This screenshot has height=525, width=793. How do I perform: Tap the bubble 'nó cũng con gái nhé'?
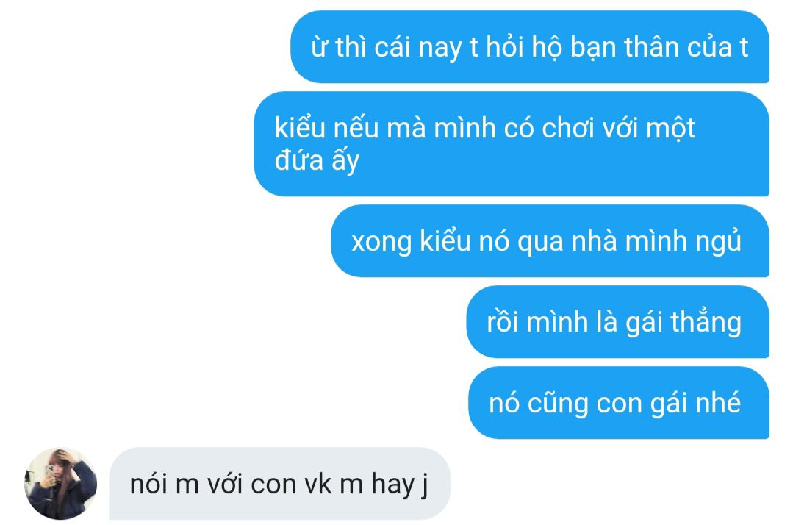pos(619,403)
